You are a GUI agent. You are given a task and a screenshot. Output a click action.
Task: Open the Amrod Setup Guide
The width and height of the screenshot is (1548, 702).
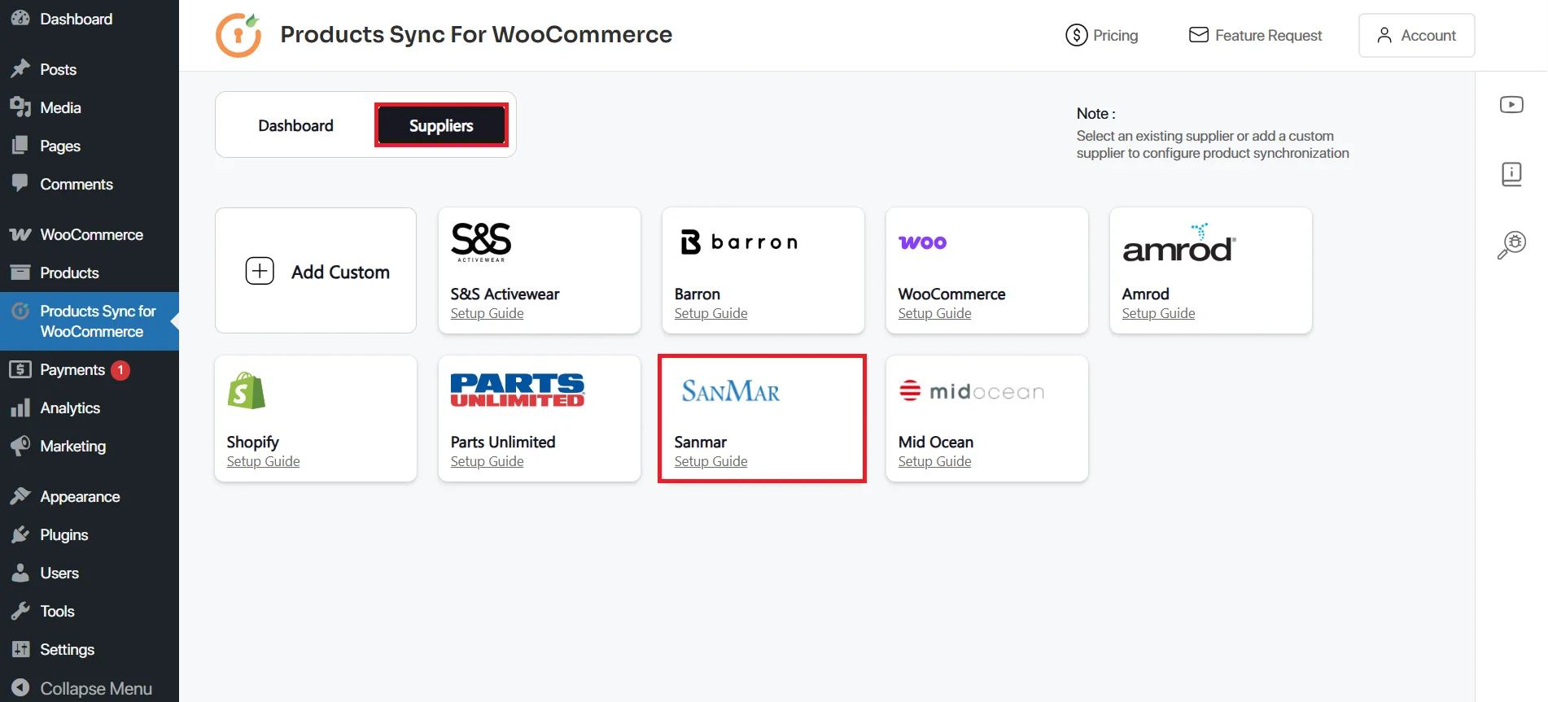click(1158, 312)
